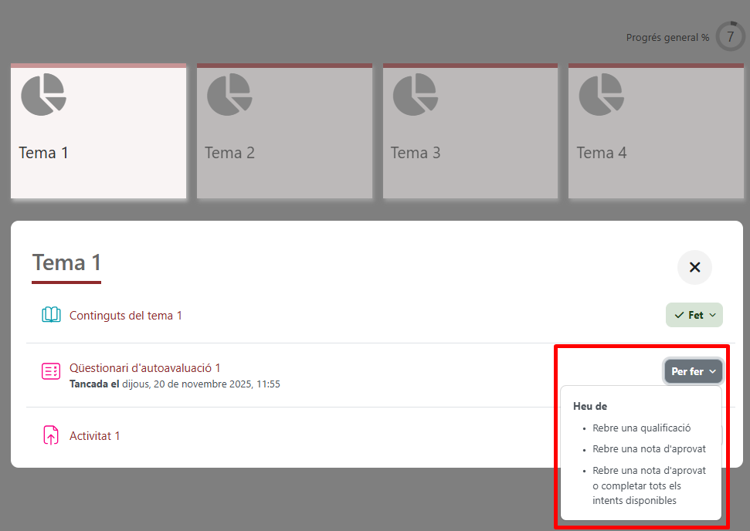Screen dimensions: 750x531
Task: Open the Fet completion dropdown
Action: (694, 315)
